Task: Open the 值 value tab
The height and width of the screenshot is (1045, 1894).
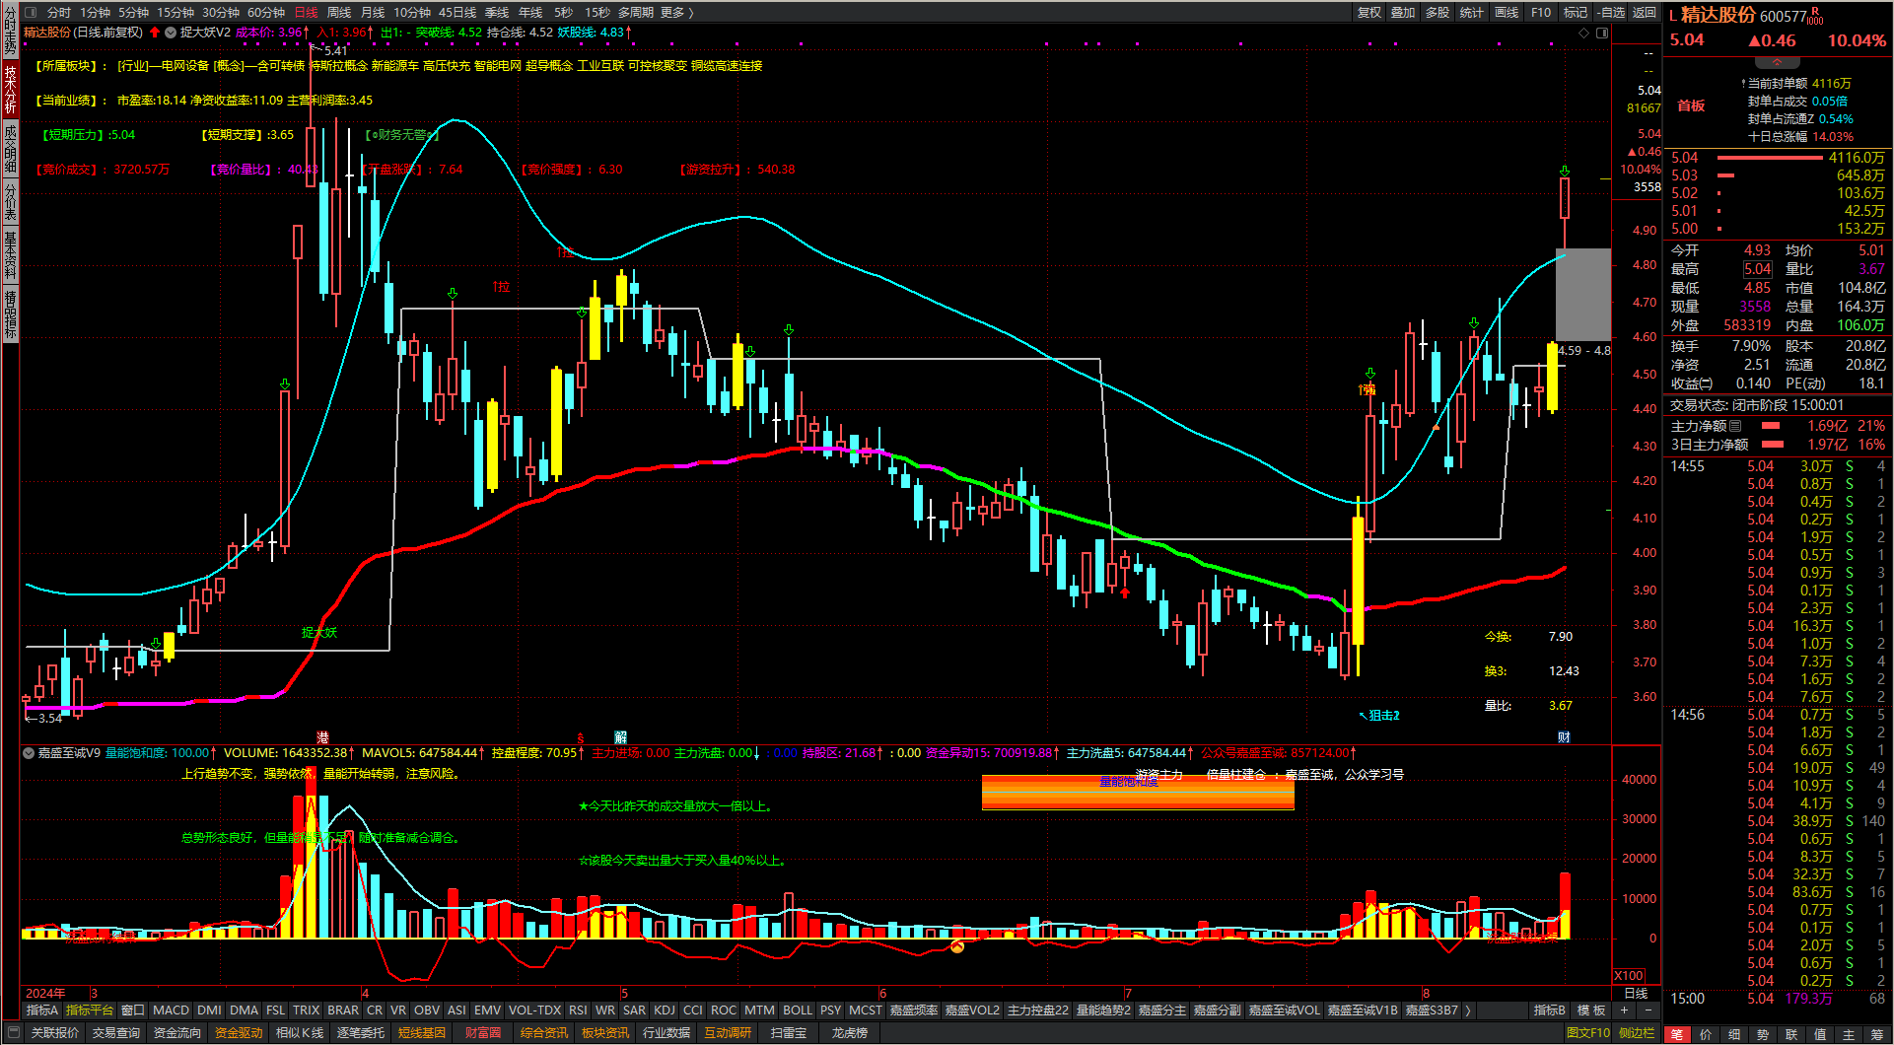Action: point(1820,1034)
